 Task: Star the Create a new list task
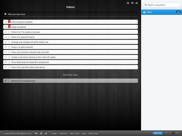click(9, 57)
